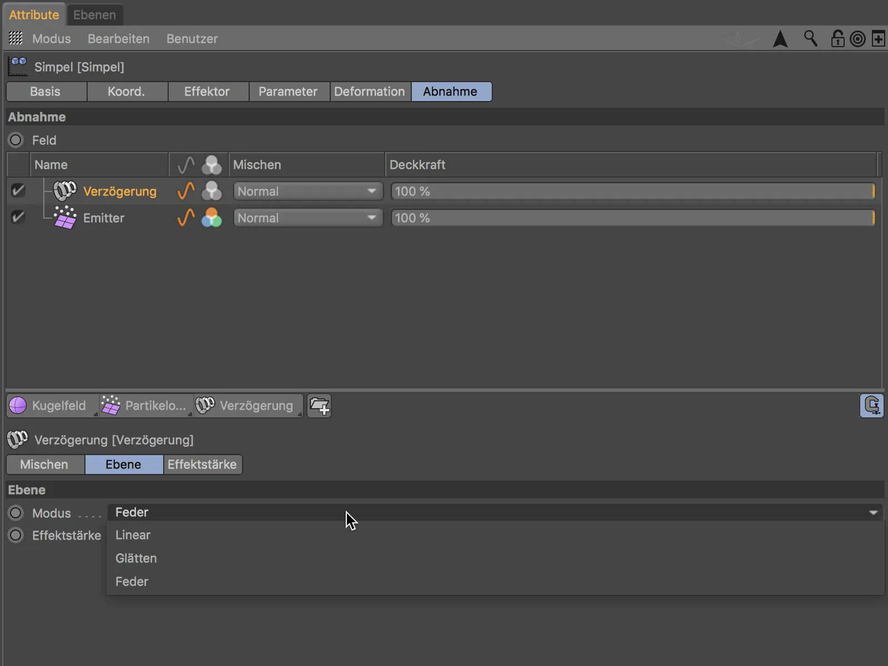Image resolution: width=888 pixels, height=666 pixels.
Task: Click the Effektstärke animation circle toggle
Action: pos(16,535)
